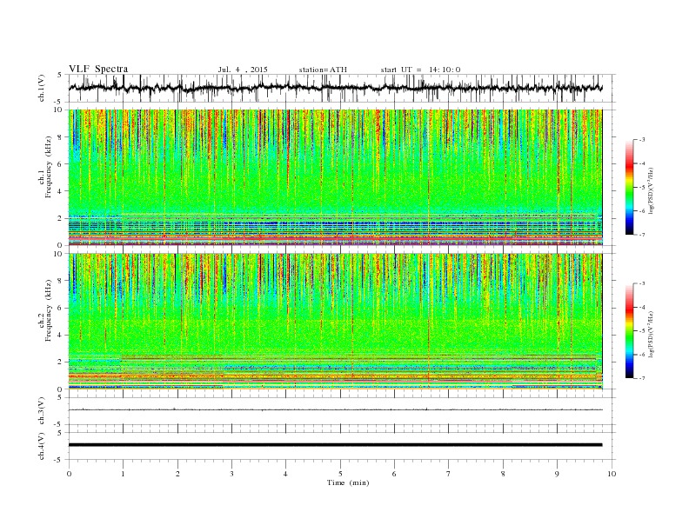This screenshot has width=689, height=532.
Task: Click time axis tick label "10"
Action: point(612,474)
